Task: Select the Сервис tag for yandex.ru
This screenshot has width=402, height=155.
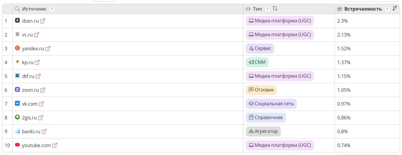Action: (260, 48)
